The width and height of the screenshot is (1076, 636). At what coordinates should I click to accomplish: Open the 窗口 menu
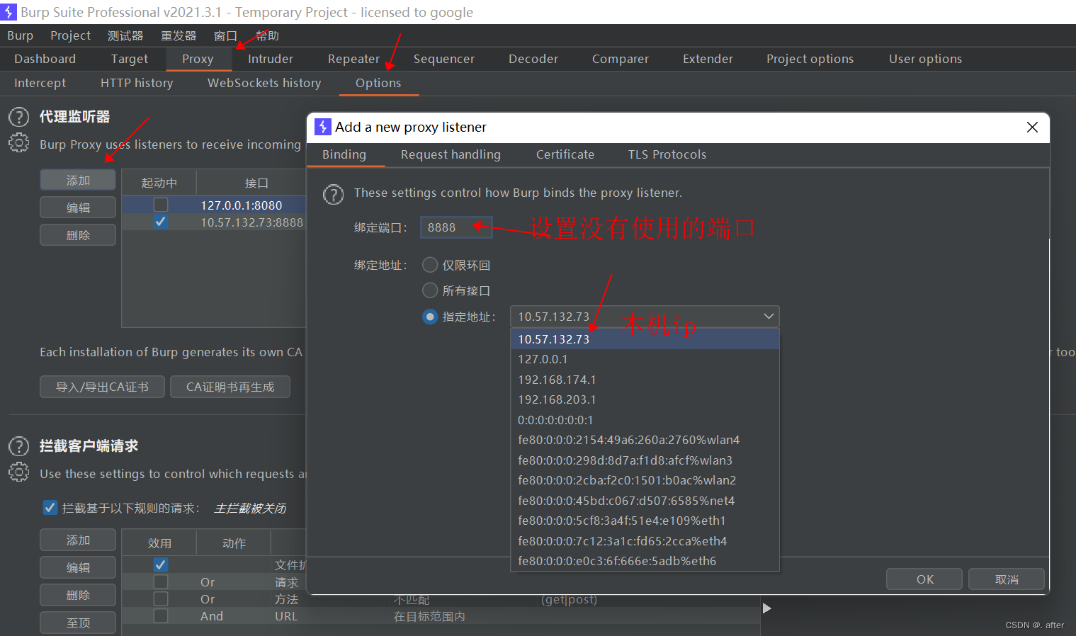[x=225, y=35]
